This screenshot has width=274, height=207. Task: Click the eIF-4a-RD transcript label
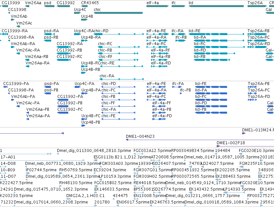tap(161, 63)
